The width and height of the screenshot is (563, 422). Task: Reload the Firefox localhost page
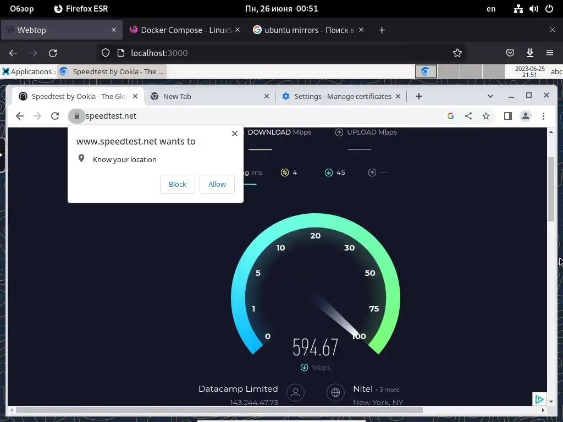(53, 53)
